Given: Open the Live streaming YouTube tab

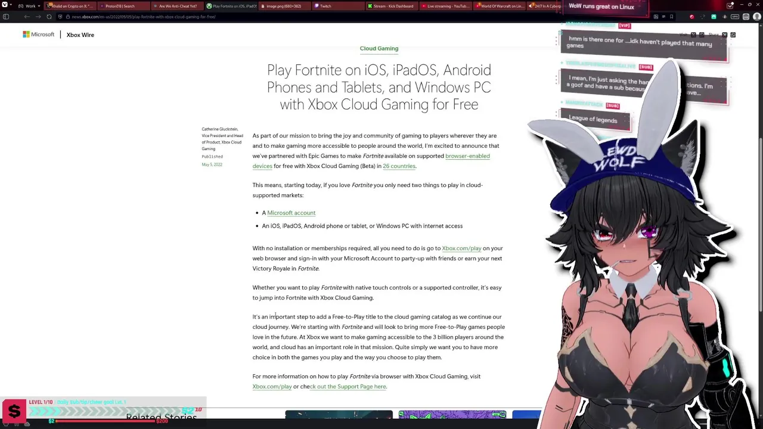Looking at the screenshot, I should (x=446, y=6).
